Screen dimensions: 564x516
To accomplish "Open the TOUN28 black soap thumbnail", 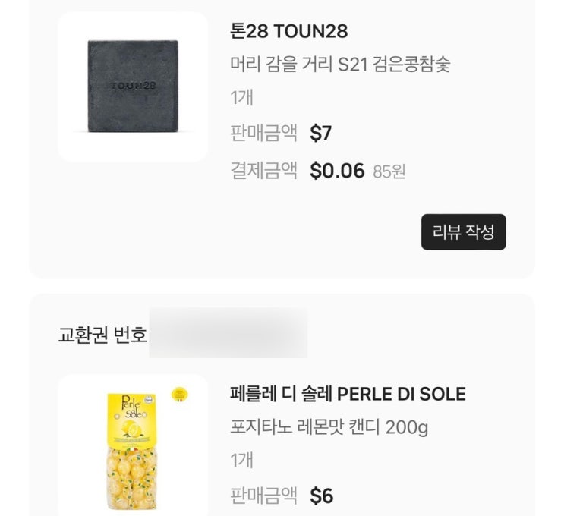I will point(133,87).
